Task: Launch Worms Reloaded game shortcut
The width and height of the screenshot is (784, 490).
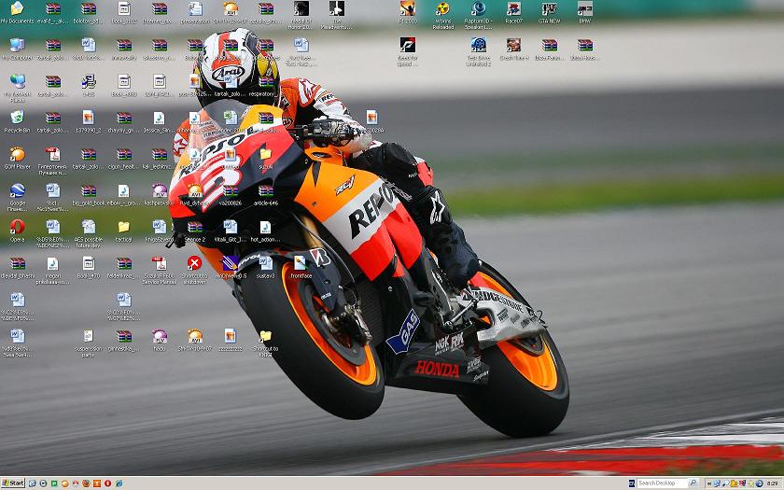Action: click(x=442, y=9)
